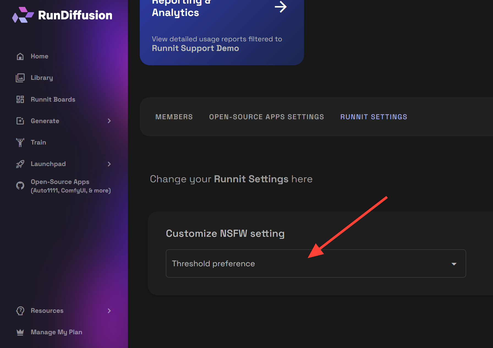Click the GitHub icon for Open-Source Apps
Screen dimensions: 493x348
point(20,186)
